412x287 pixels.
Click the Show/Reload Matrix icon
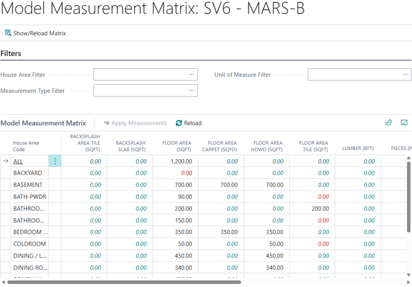8,33
